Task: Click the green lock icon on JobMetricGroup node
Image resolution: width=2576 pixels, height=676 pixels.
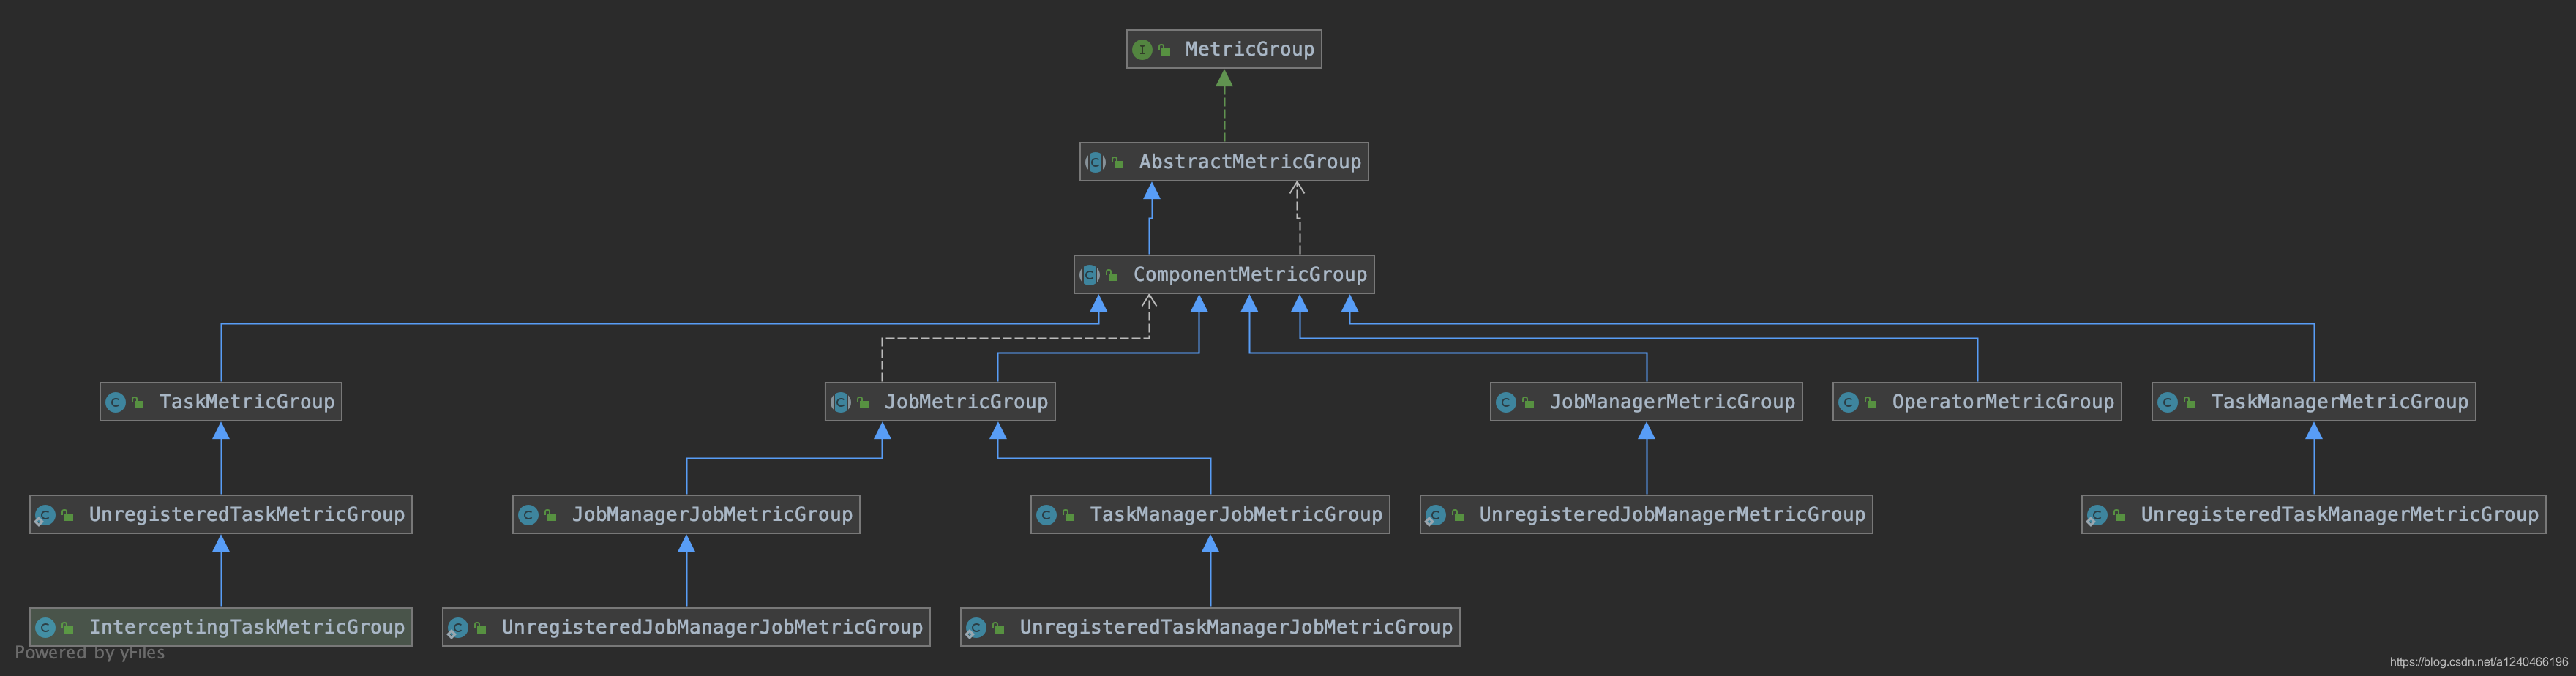Action: point(863,403)
